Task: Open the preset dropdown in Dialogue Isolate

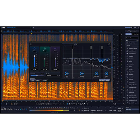Action: tap(68, 44)
